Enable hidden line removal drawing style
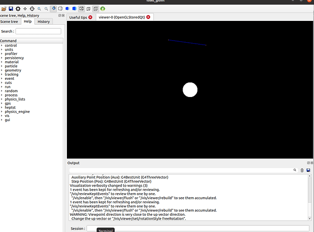This screenshot has height=232, width=314. 60,9
